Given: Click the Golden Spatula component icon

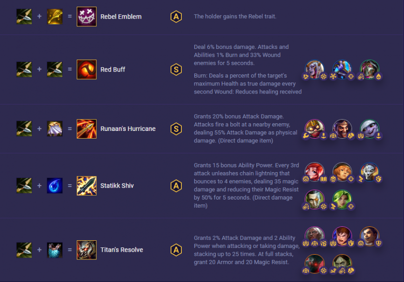Looking at the screenshot, I should (x=55, y=16).
